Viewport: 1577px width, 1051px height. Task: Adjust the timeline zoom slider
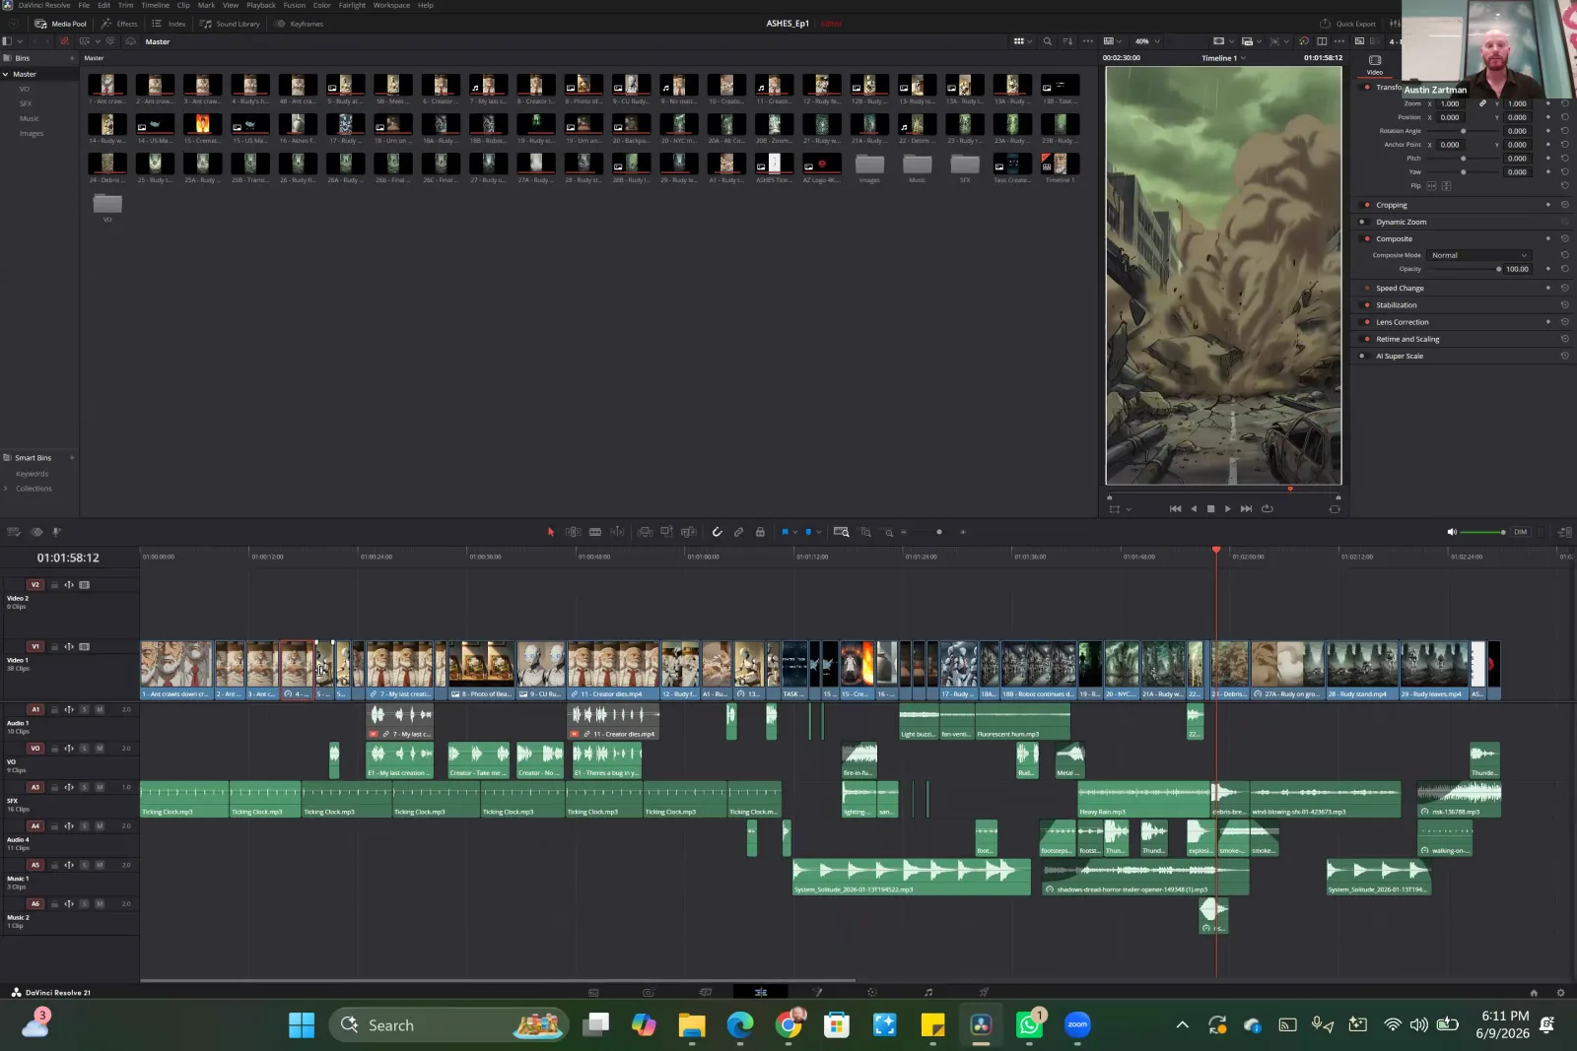[x=938, y=532]
